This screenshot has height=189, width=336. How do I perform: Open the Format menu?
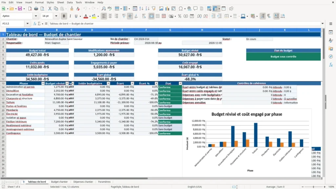click(39, 2)
